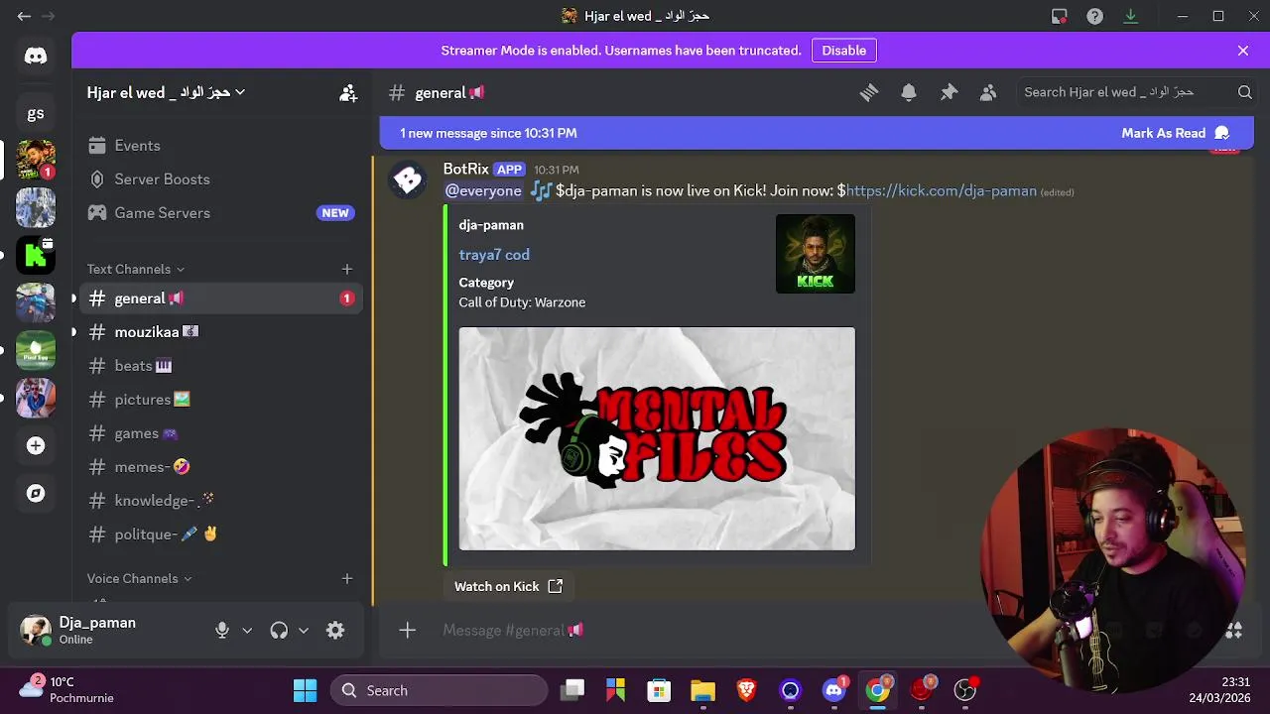
Task: Open Discover servers compass icon
Action: point(36,493)
